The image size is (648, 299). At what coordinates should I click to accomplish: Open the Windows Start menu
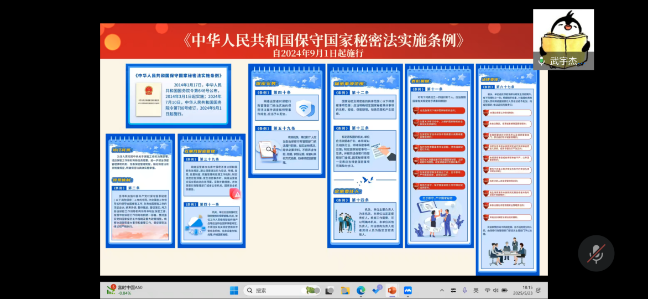pos(234,290)
